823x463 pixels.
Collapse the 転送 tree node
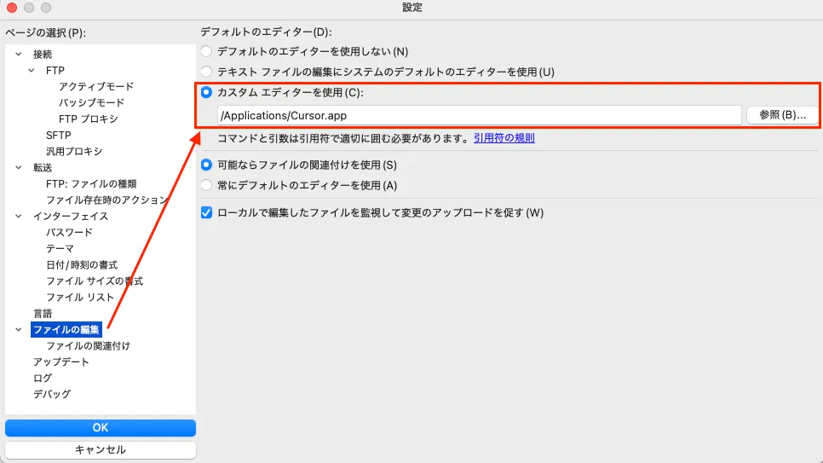coord(19,168)
